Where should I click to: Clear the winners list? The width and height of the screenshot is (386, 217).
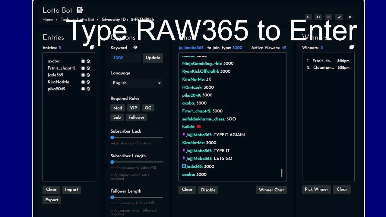click(342, 189)
